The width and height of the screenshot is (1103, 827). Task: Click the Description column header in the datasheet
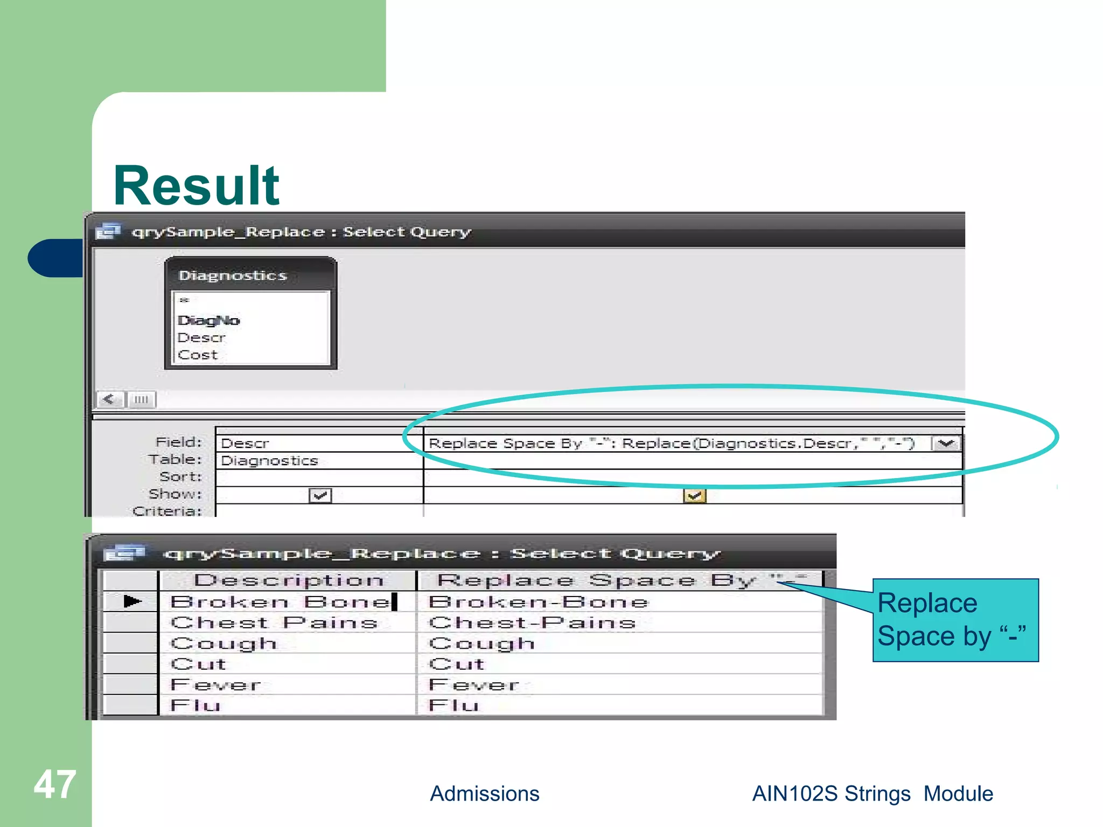pyautogui.click(x=289, y=580)
